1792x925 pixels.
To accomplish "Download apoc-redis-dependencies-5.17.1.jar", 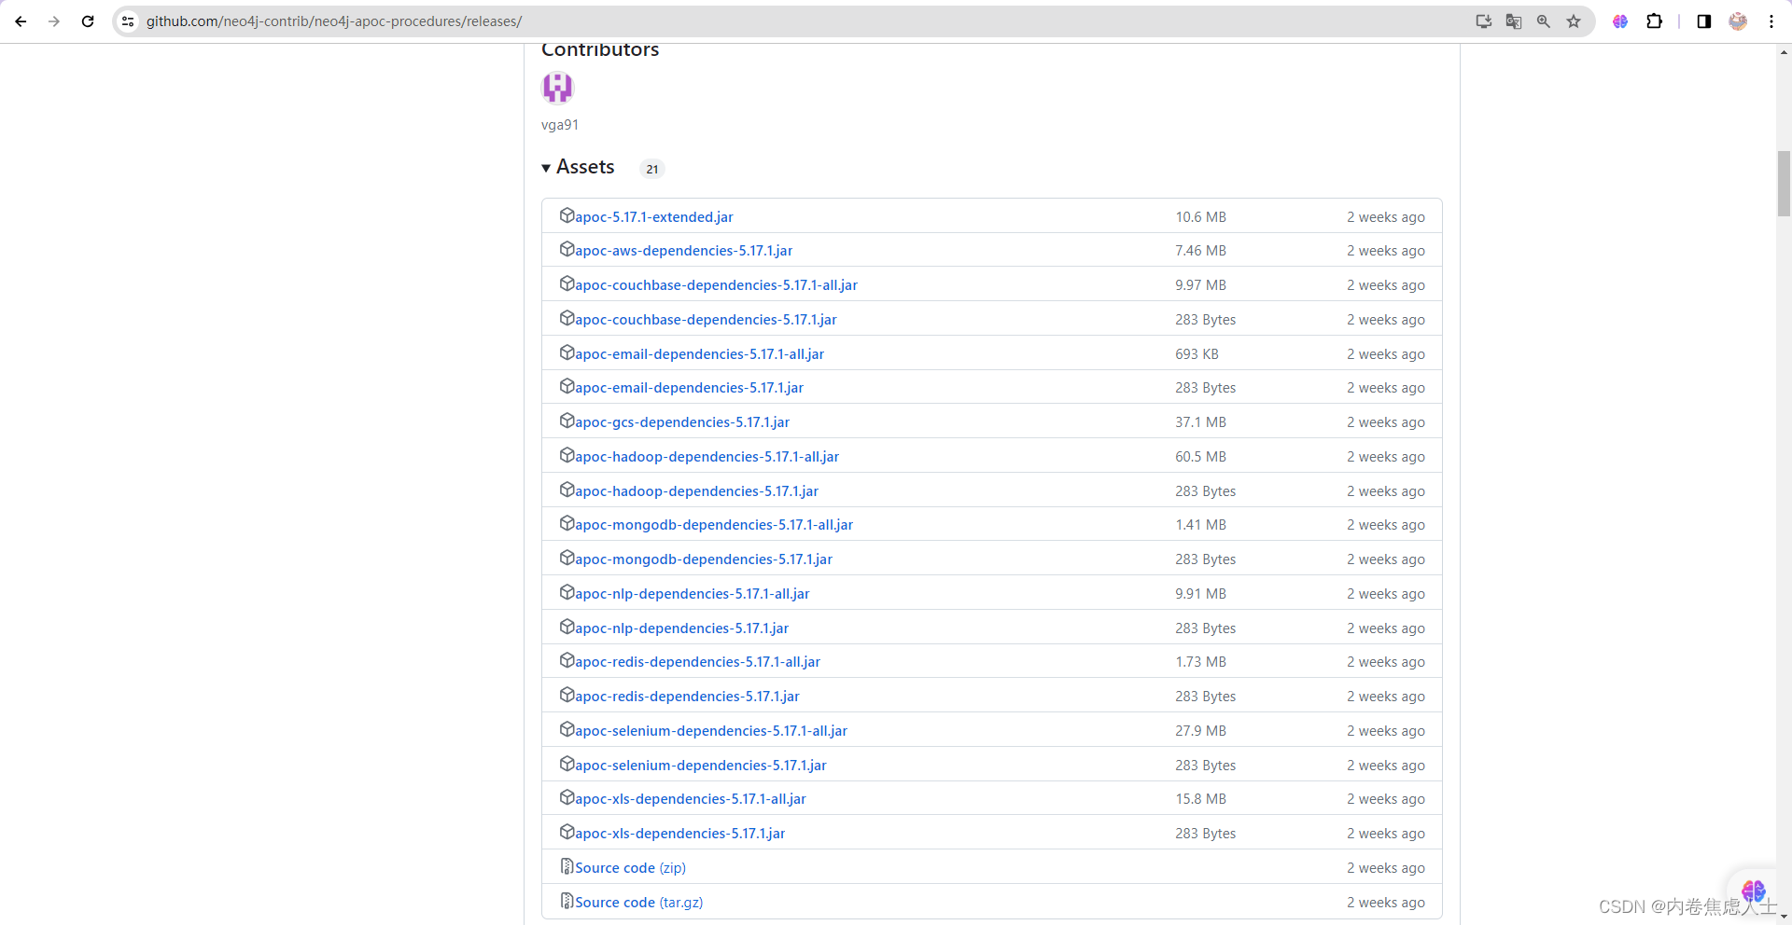I will click(x=687, y=697).
